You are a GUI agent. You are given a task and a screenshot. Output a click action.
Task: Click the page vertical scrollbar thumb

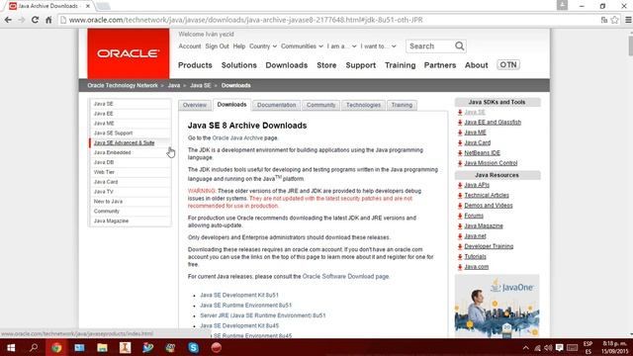630,45
